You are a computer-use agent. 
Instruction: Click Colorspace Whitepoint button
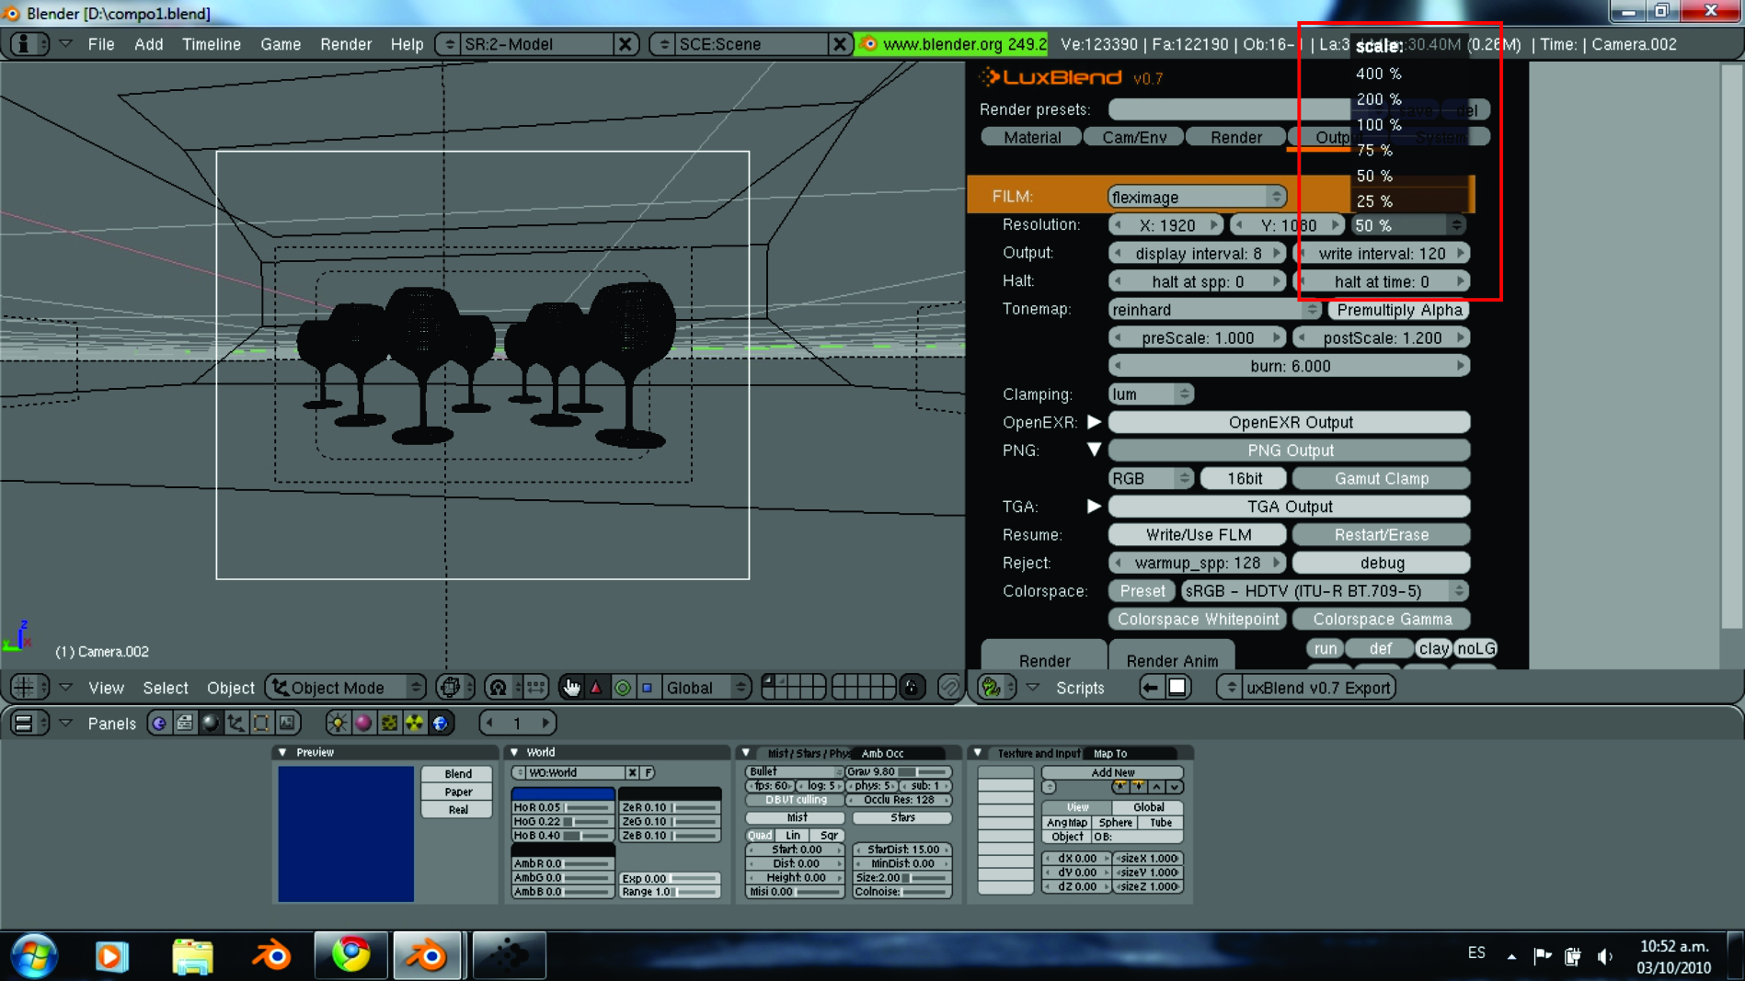point(1198,620)
